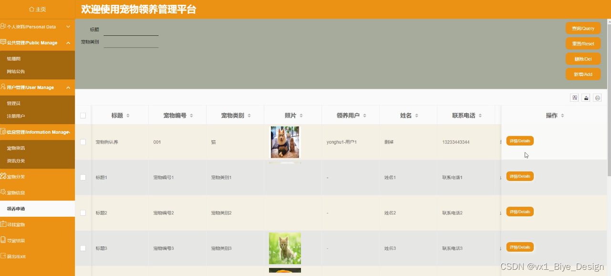This screenshot has width=611, height=276.
Task: Select 领养申请 in sidebar
Action: click(x=37, y=209)
